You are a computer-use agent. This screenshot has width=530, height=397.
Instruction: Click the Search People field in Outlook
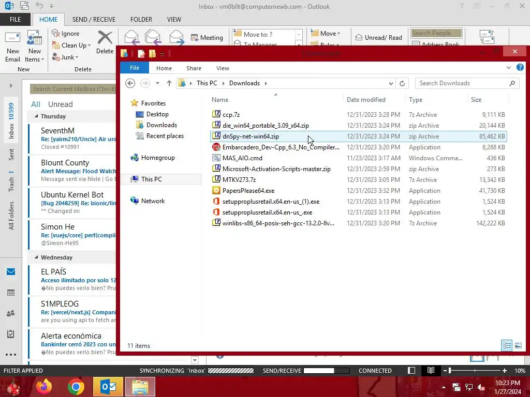click(436, 33)
